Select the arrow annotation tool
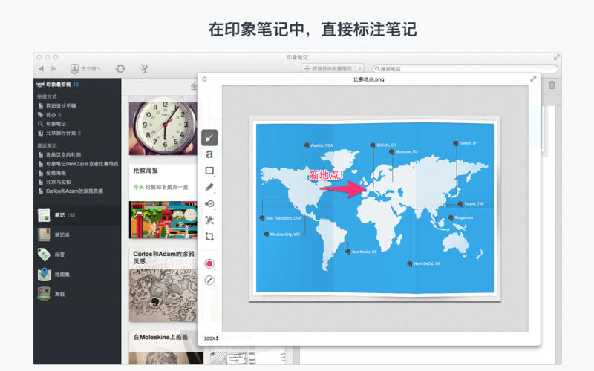The image size is (594, 371). (209, 137)
